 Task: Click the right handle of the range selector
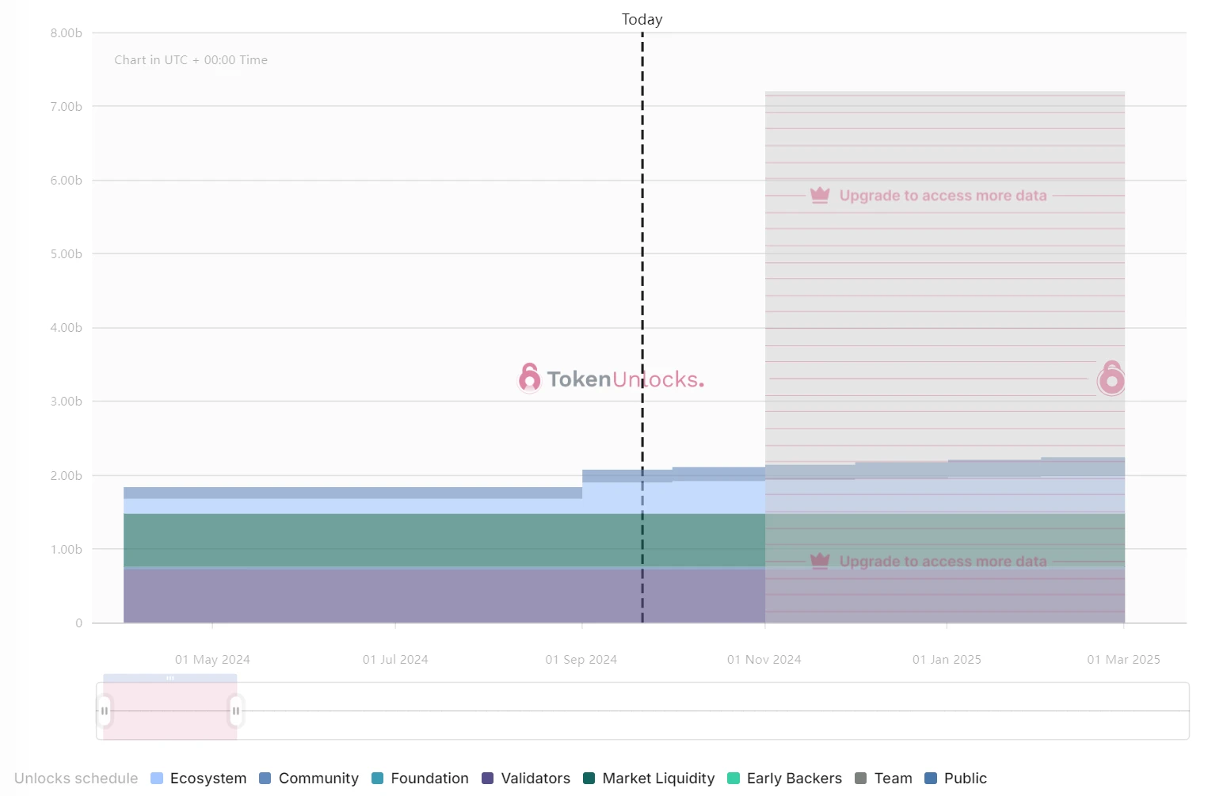[235, 710]
